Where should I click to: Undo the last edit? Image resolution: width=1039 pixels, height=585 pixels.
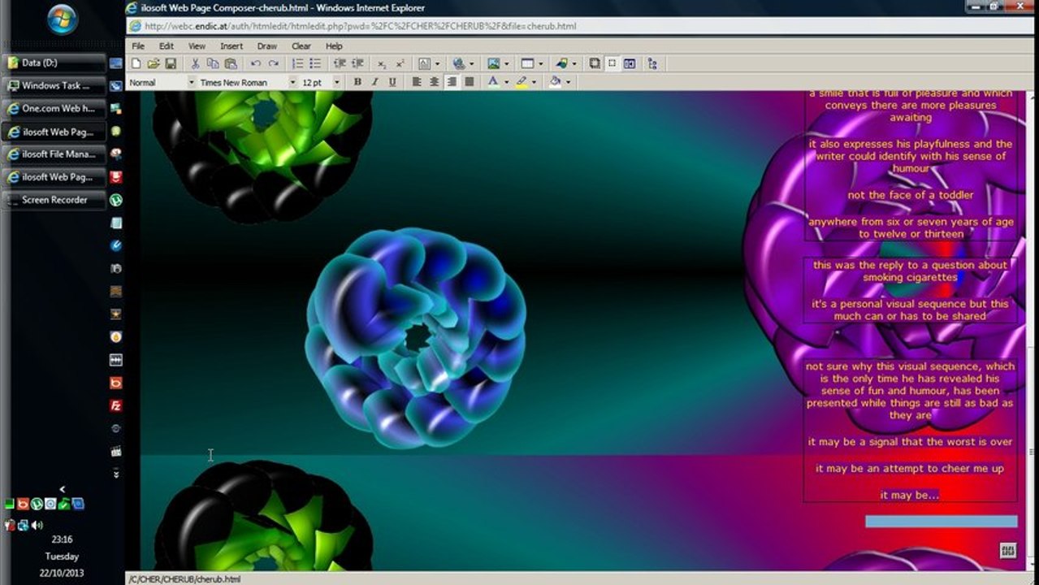(x=255, y=63)
